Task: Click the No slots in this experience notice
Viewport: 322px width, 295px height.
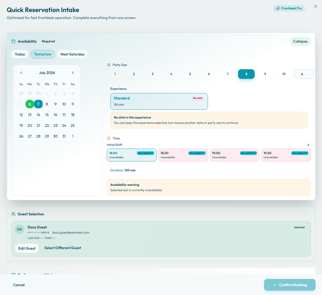Action: click(x=209, y=120)
